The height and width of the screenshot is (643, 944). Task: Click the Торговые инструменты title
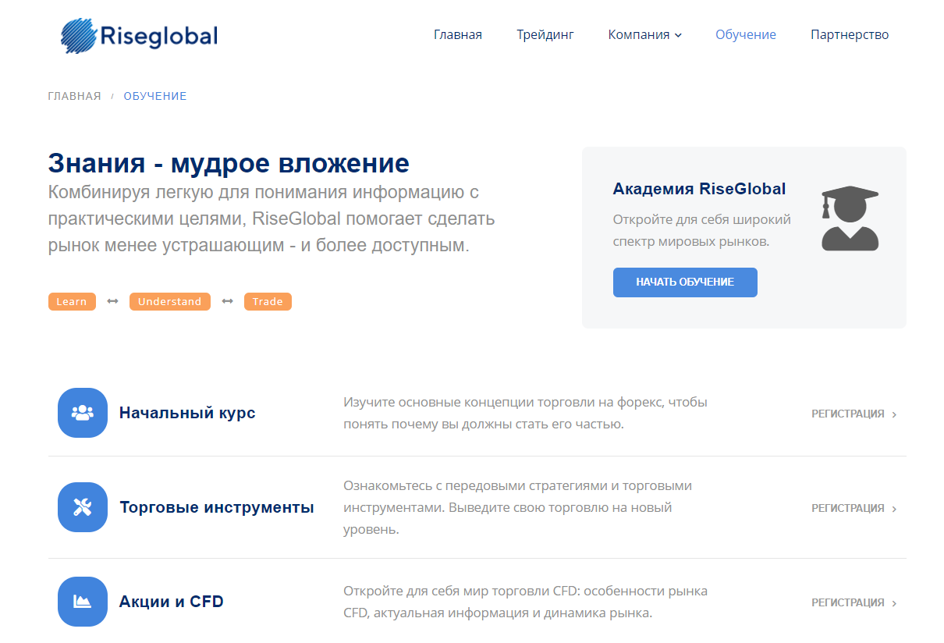click(217, 507)
